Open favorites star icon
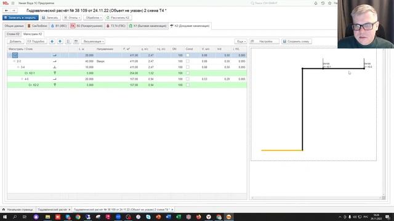This screenshot has height=221, width=394. pyautogui.click(x=330, y=3)
